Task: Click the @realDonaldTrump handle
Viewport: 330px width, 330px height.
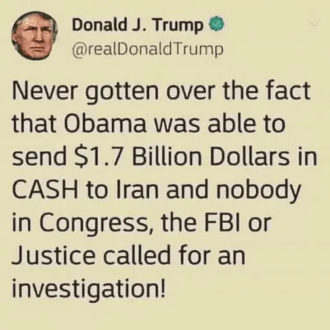Action: (148, 50)
